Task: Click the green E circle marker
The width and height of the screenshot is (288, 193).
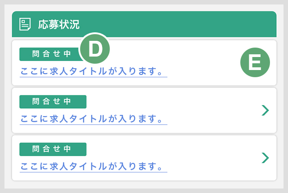Action: [255, 62]
